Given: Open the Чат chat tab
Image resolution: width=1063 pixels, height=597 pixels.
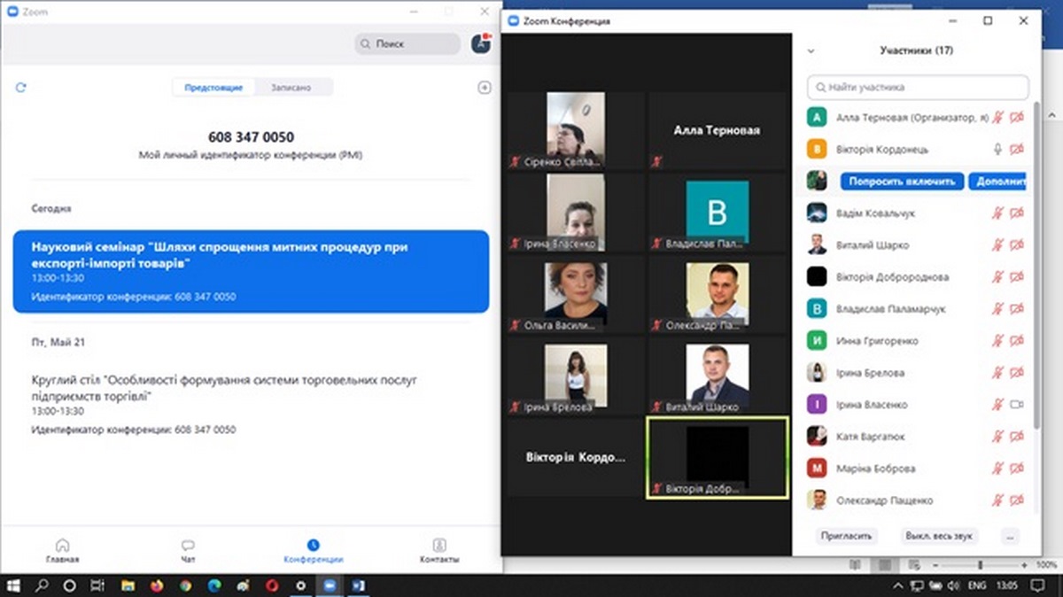Looking at the screenshot, I should (188, 550).
